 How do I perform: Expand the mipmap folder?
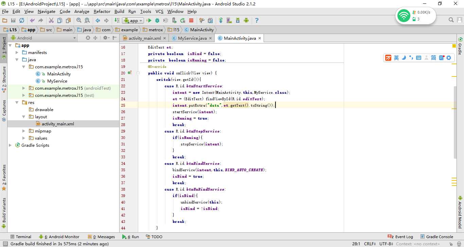click(x=24, y=131)
